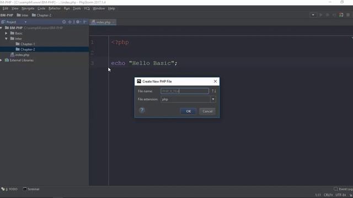Open the Project panel gear settings
Image resolution: width=353 pixels, height=198 pixels.
coord(78,22)
